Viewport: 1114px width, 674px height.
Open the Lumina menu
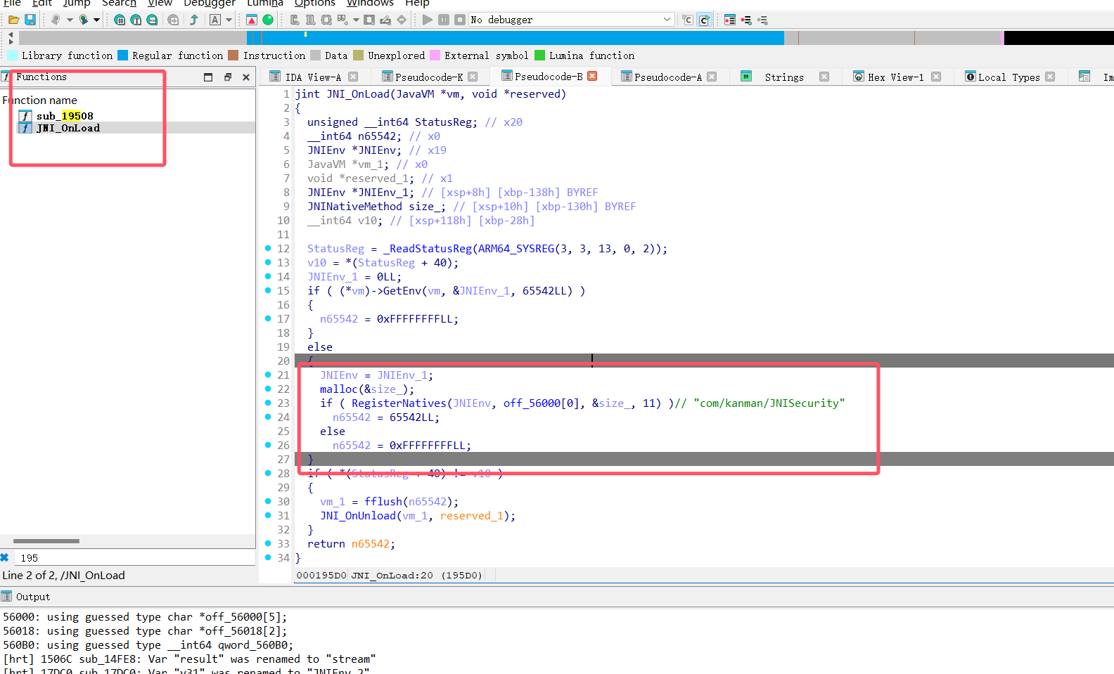tap(264, 3)
